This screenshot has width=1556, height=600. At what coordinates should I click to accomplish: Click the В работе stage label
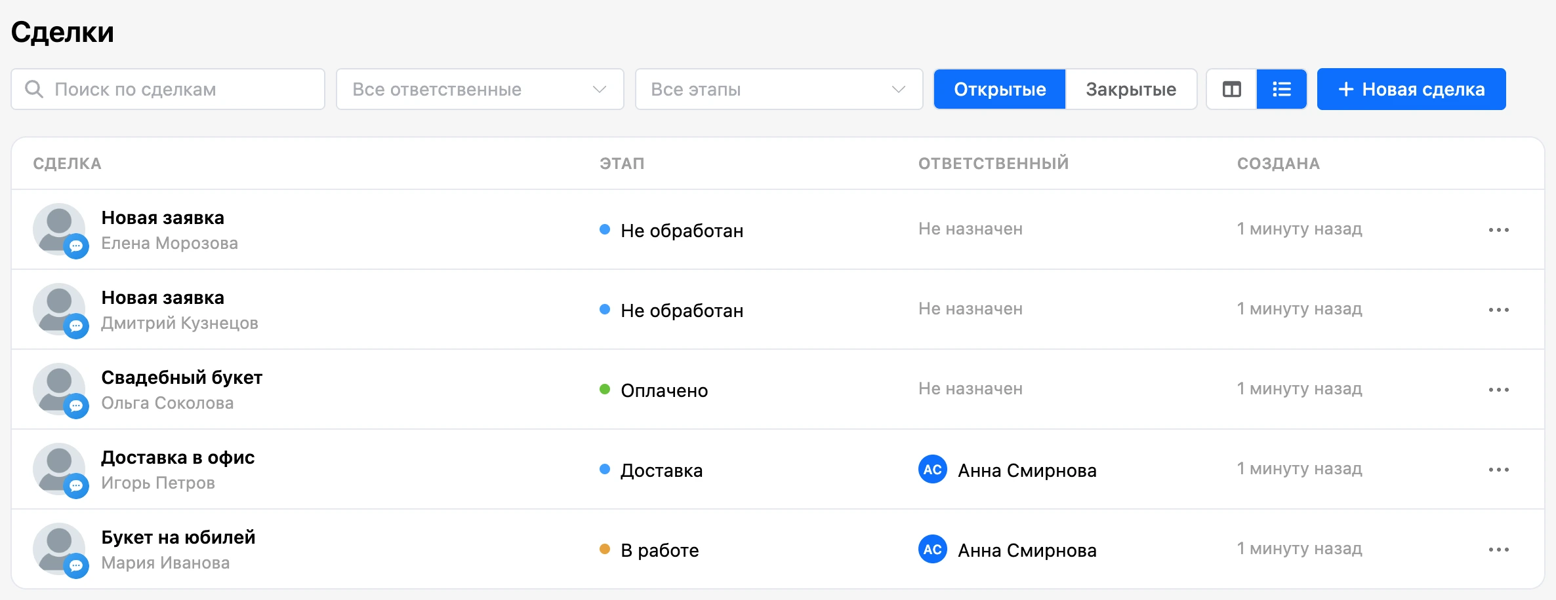[660, 550]
